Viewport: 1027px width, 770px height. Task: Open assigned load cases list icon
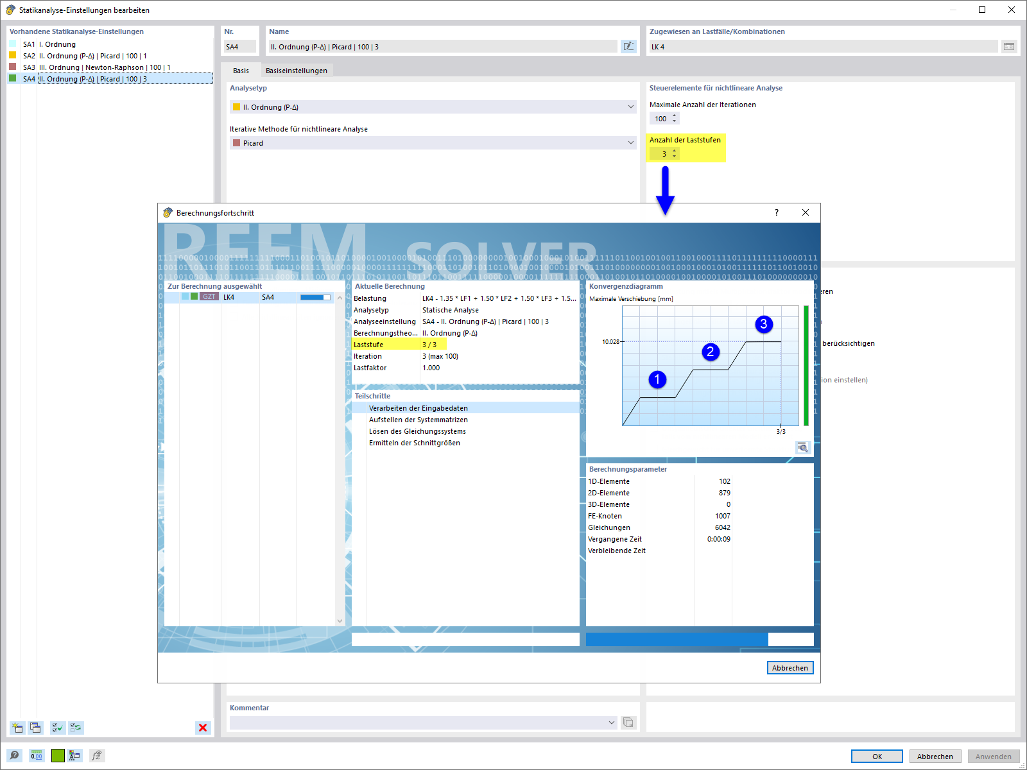[x=1009, y=46]
